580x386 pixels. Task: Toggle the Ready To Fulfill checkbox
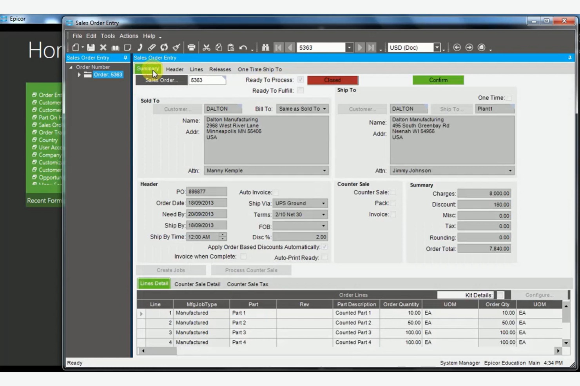[300, 90]
